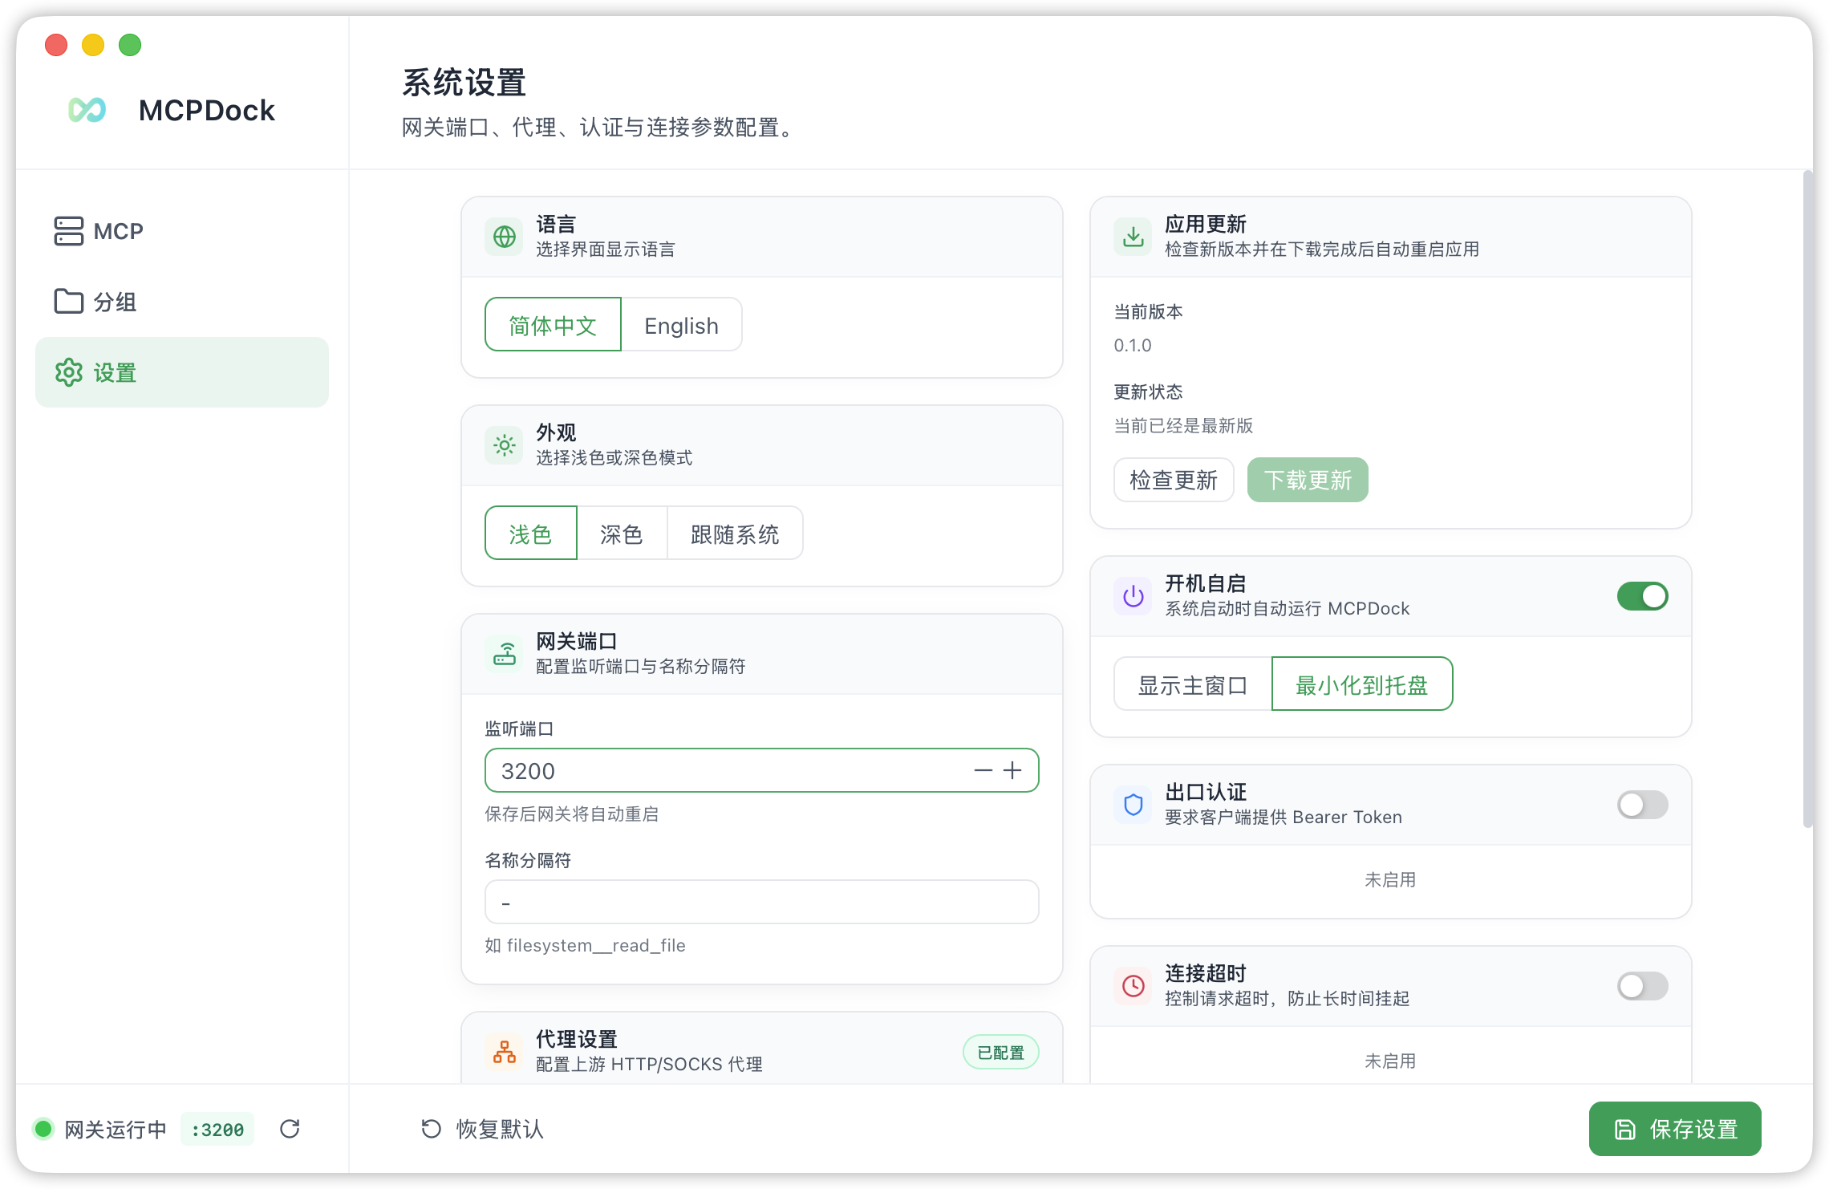
Task: Click the settings page vertical scrollbar
Action: 1807,497
